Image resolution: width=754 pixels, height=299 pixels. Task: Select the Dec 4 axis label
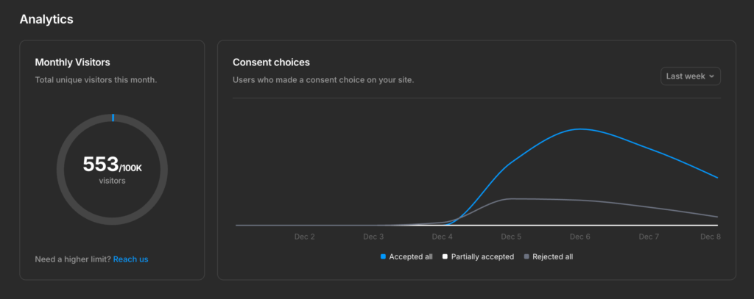click(x=443, y=237)
